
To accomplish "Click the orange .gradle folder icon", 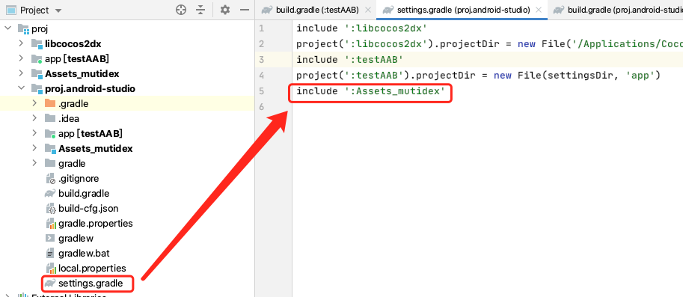I will (x=50, y=103).
